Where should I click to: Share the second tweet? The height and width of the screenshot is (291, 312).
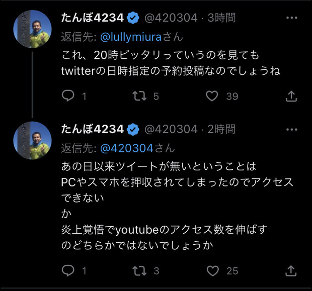tap(291, 271)
